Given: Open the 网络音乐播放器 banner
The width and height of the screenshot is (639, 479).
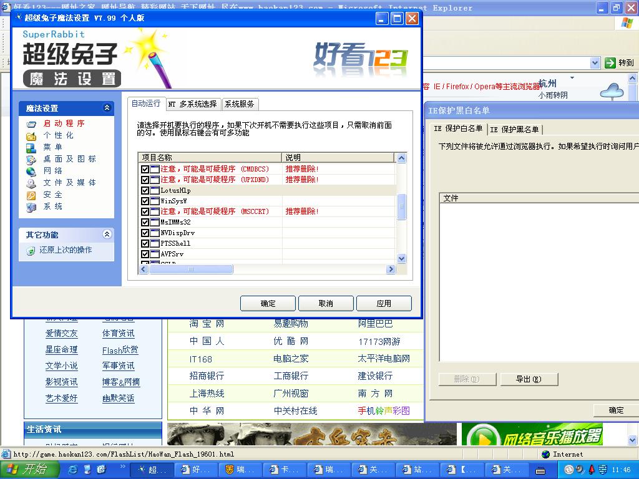Looking at the screenshot, I should pyautogui.click(x=532, y=434).
